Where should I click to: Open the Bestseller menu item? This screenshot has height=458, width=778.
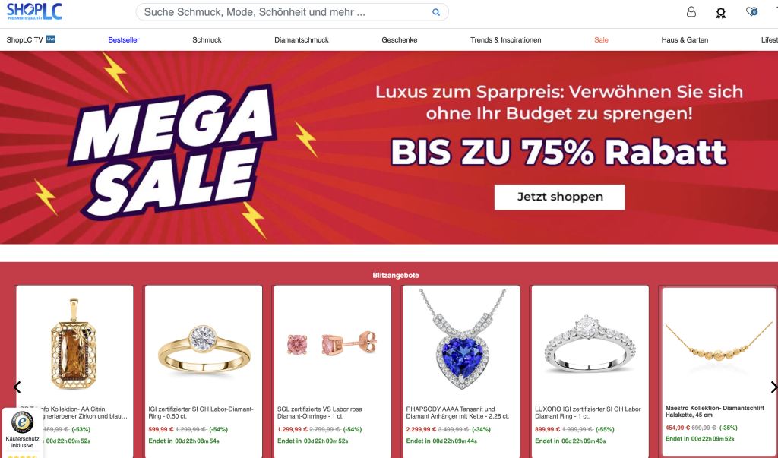pyautogui.click(x=124, y=40)
